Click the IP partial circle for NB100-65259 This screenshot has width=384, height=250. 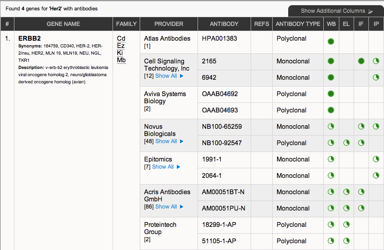coord(376,126)
